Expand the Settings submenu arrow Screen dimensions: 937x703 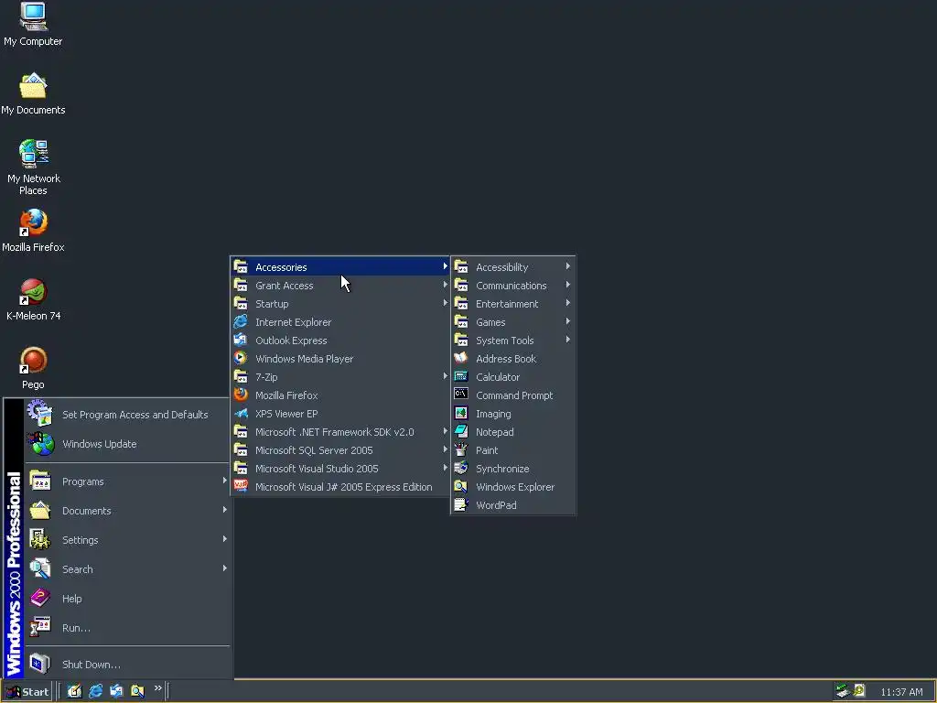(225, 539)
